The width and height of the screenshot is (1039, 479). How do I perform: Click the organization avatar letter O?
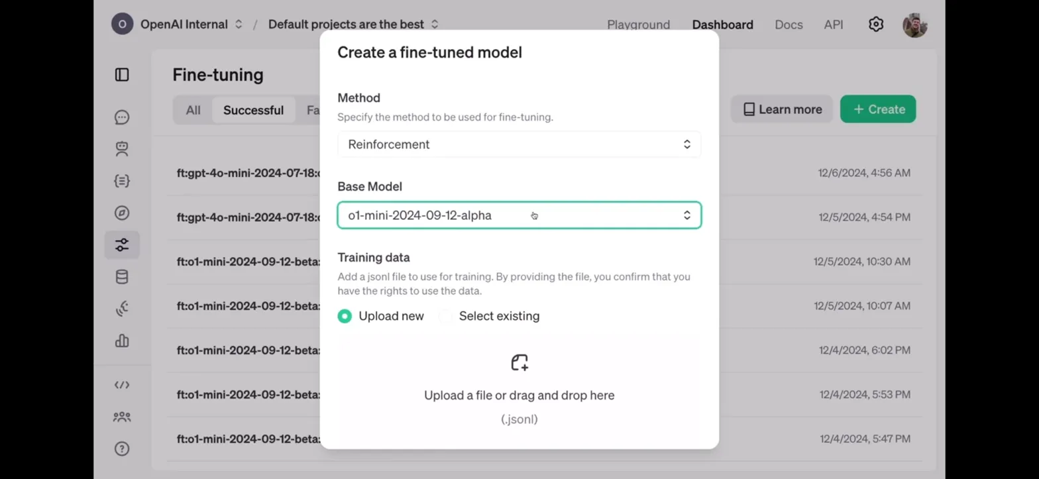click(x=122, y=25)
